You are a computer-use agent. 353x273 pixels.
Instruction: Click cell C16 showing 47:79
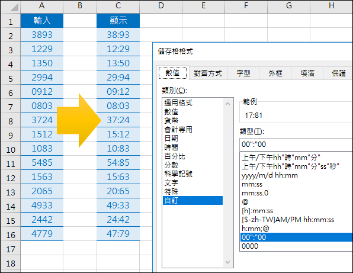click(x=118, y=234)
